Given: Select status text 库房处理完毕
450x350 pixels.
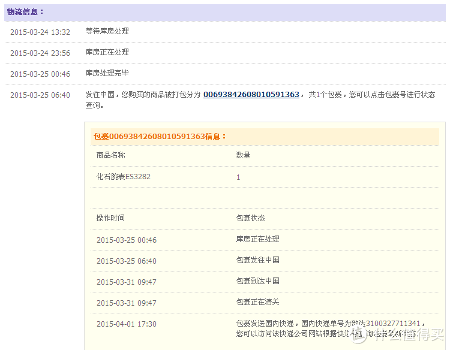Looking at the screenshot, I should pos(107,73).
